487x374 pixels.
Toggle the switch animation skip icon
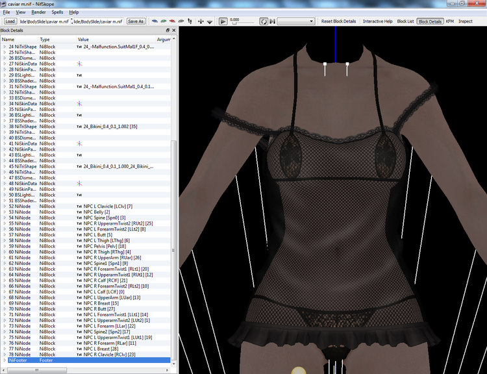pos(272,21)
